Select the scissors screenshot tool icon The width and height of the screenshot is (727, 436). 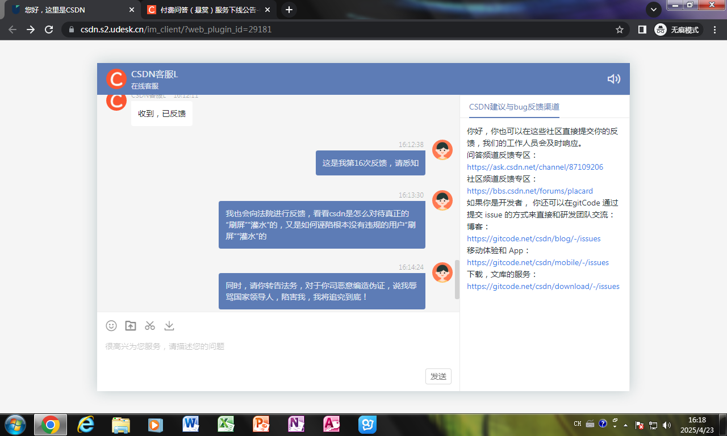150,325
